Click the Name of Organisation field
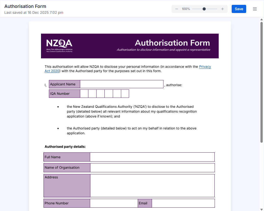This screenshot has width=264, height=211. point(153,167)
